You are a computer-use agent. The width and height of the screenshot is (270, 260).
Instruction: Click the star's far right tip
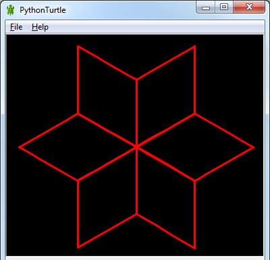[253, 148]
